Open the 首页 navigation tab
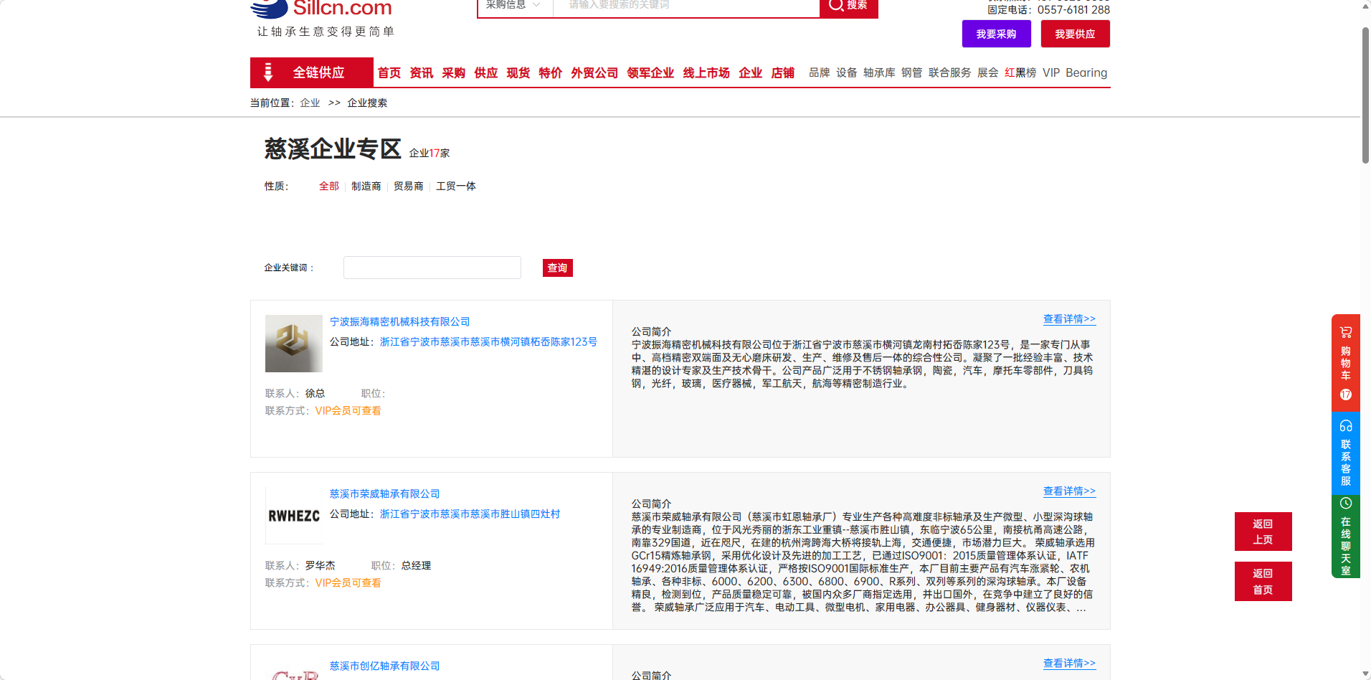Viewport: 1371px width, 680px height. 389,73
